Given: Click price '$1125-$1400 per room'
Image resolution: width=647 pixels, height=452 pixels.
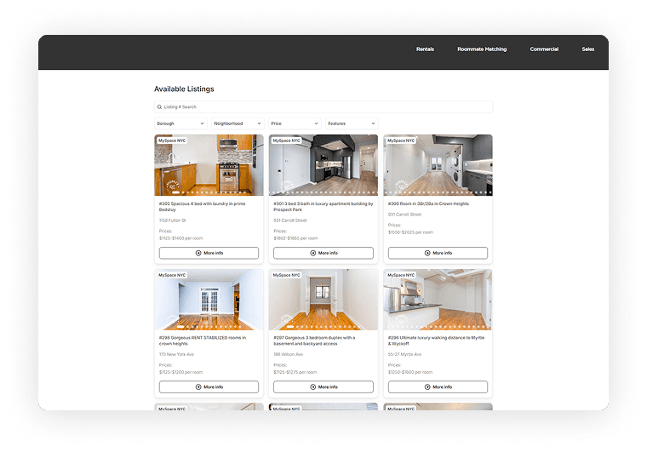Looking at the screenshot, I should tap(180, 238).
